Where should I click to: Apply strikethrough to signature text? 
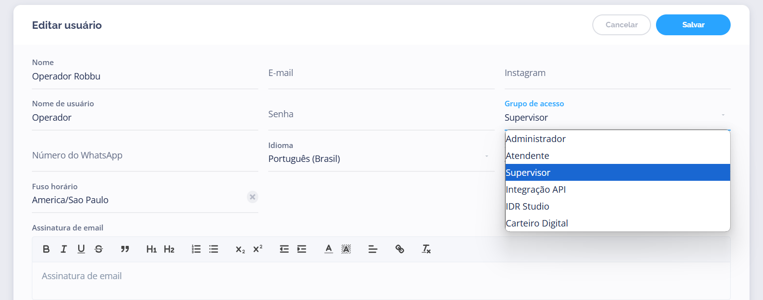point(99,249)
